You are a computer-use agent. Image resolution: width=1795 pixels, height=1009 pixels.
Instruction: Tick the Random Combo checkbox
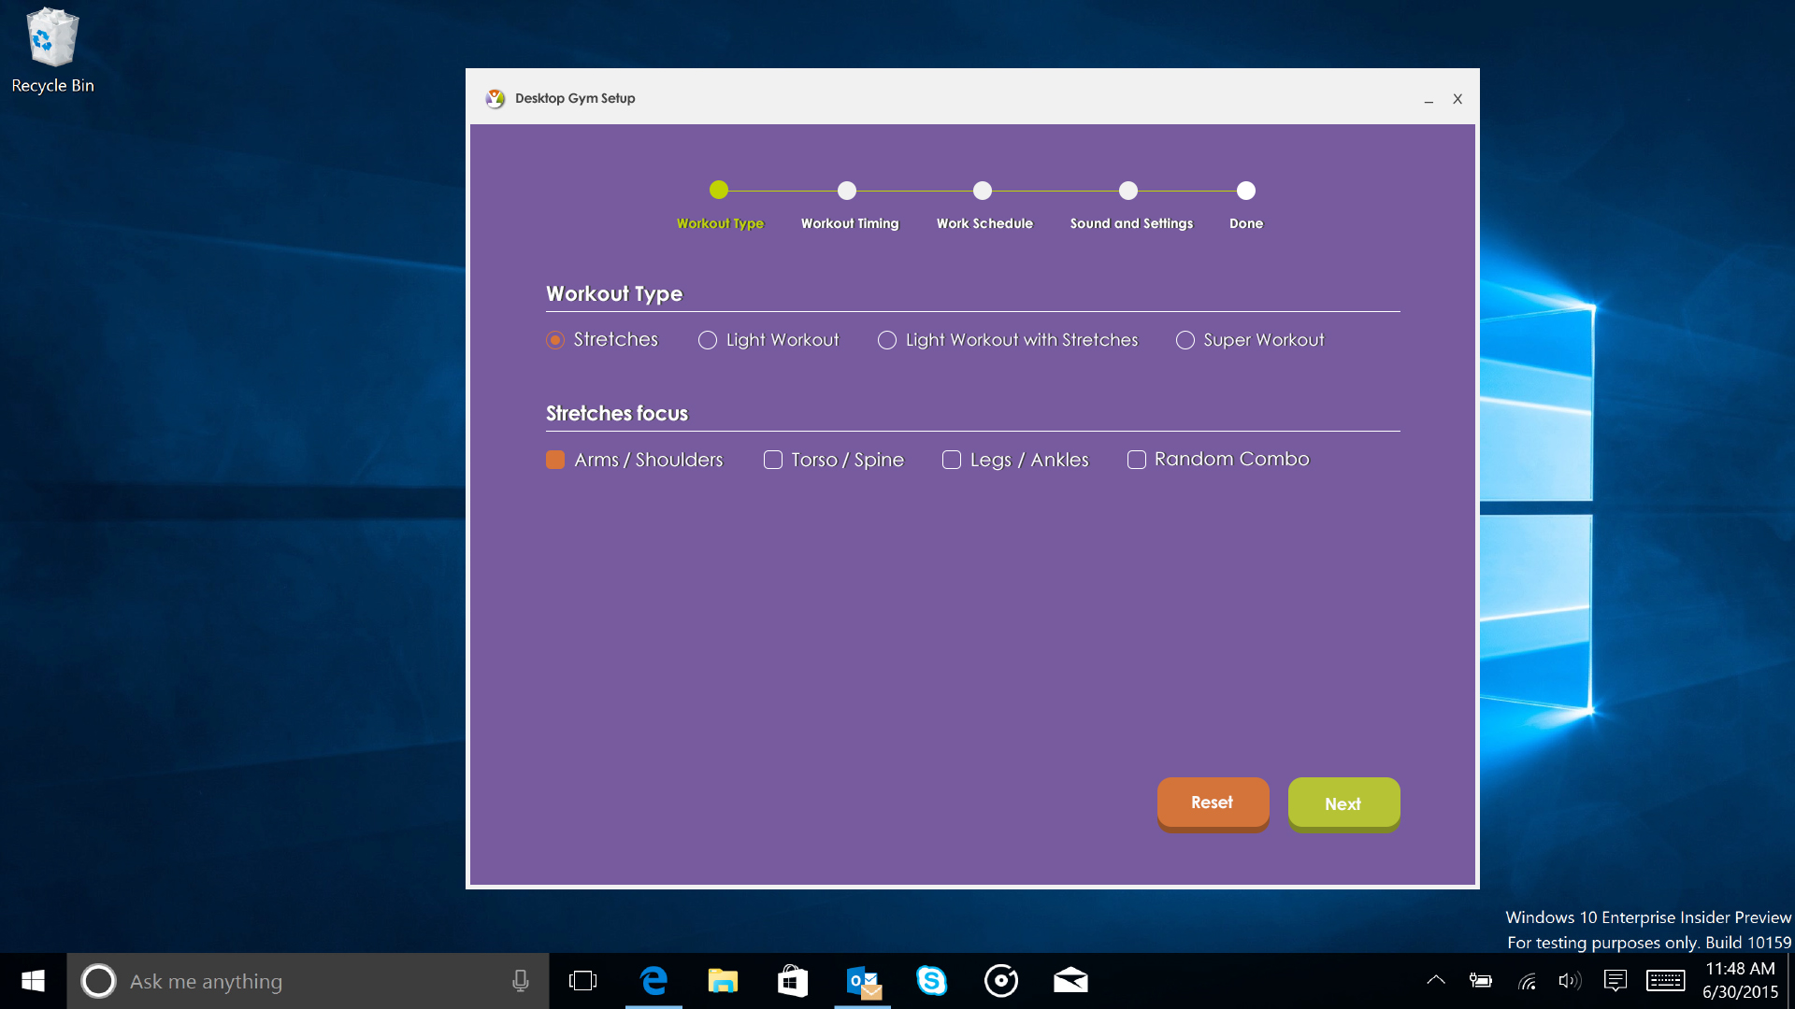tap(1137, 460)
